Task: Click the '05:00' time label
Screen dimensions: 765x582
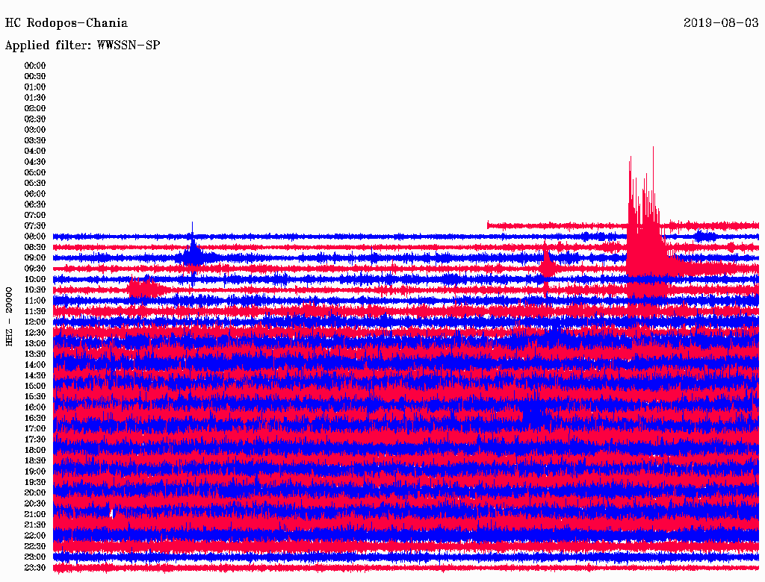Action: click(x=35, y=172)
